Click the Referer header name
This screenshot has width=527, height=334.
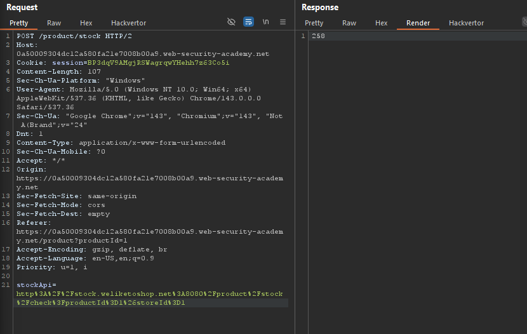(34, 223)
